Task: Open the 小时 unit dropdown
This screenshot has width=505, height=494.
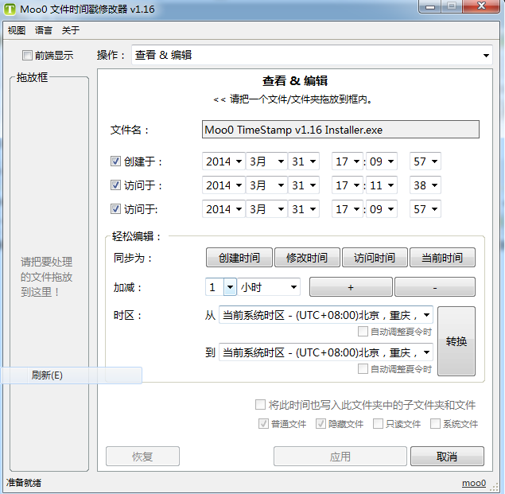Action: click(x=269, y=287)
